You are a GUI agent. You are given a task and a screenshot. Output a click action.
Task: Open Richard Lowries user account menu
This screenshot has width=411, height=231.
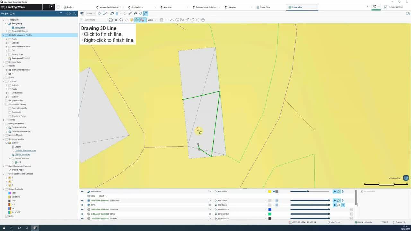point(393,7)
